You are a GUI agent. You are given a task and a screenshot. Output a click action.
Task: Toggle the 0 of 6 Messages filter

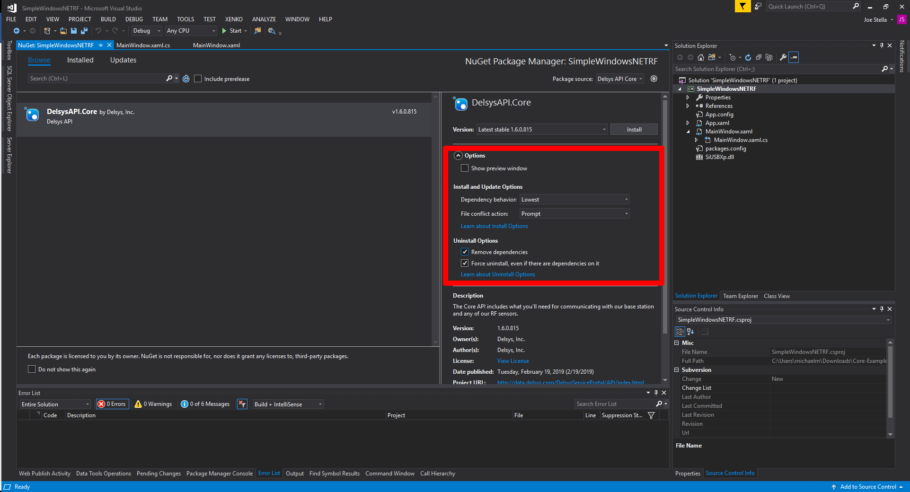[x=205, y=404]
